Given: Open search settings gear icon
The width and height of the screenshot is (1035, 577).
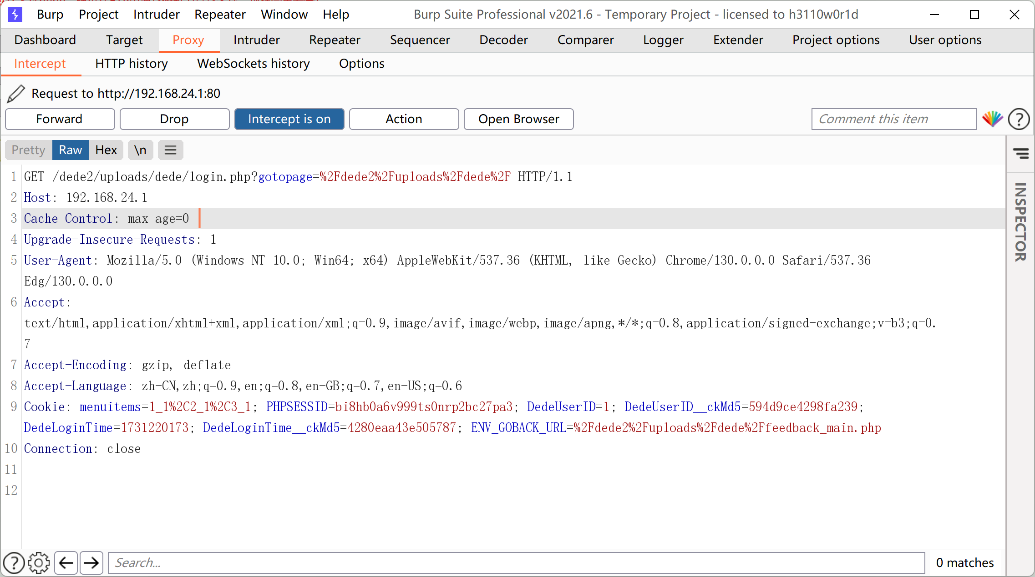Looking at the screenshot, I should coord(39,563).
